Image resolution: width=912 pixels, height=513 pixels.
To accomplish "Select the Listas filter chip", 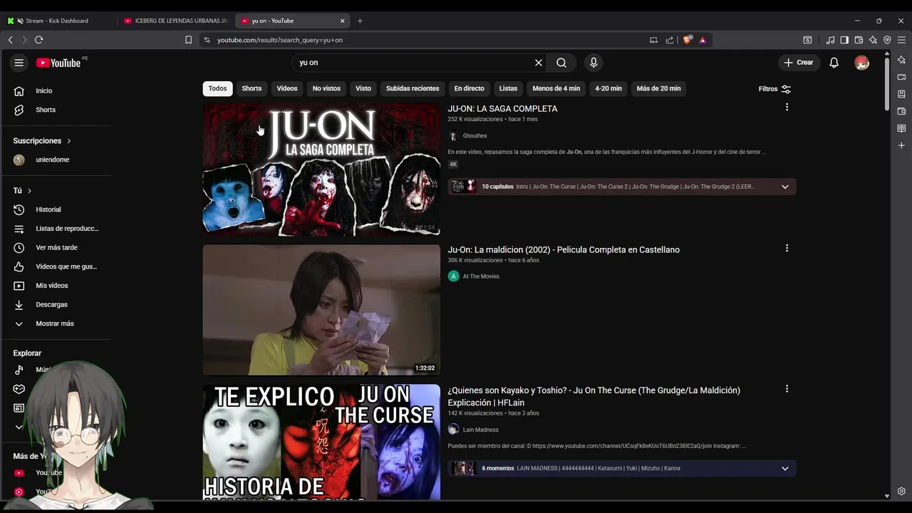I will click(508, 88).
